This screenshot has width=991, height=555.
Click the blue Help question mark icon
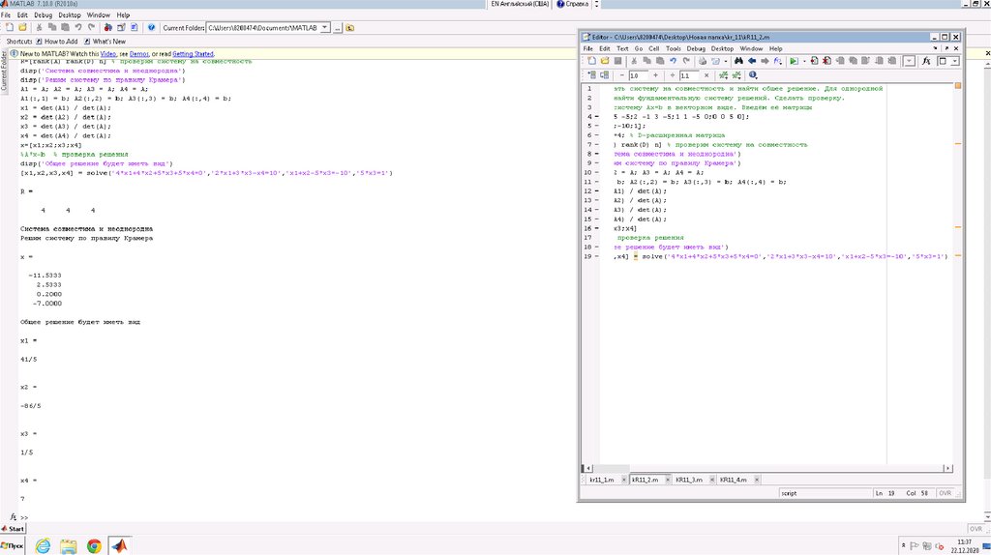point(151,28)
